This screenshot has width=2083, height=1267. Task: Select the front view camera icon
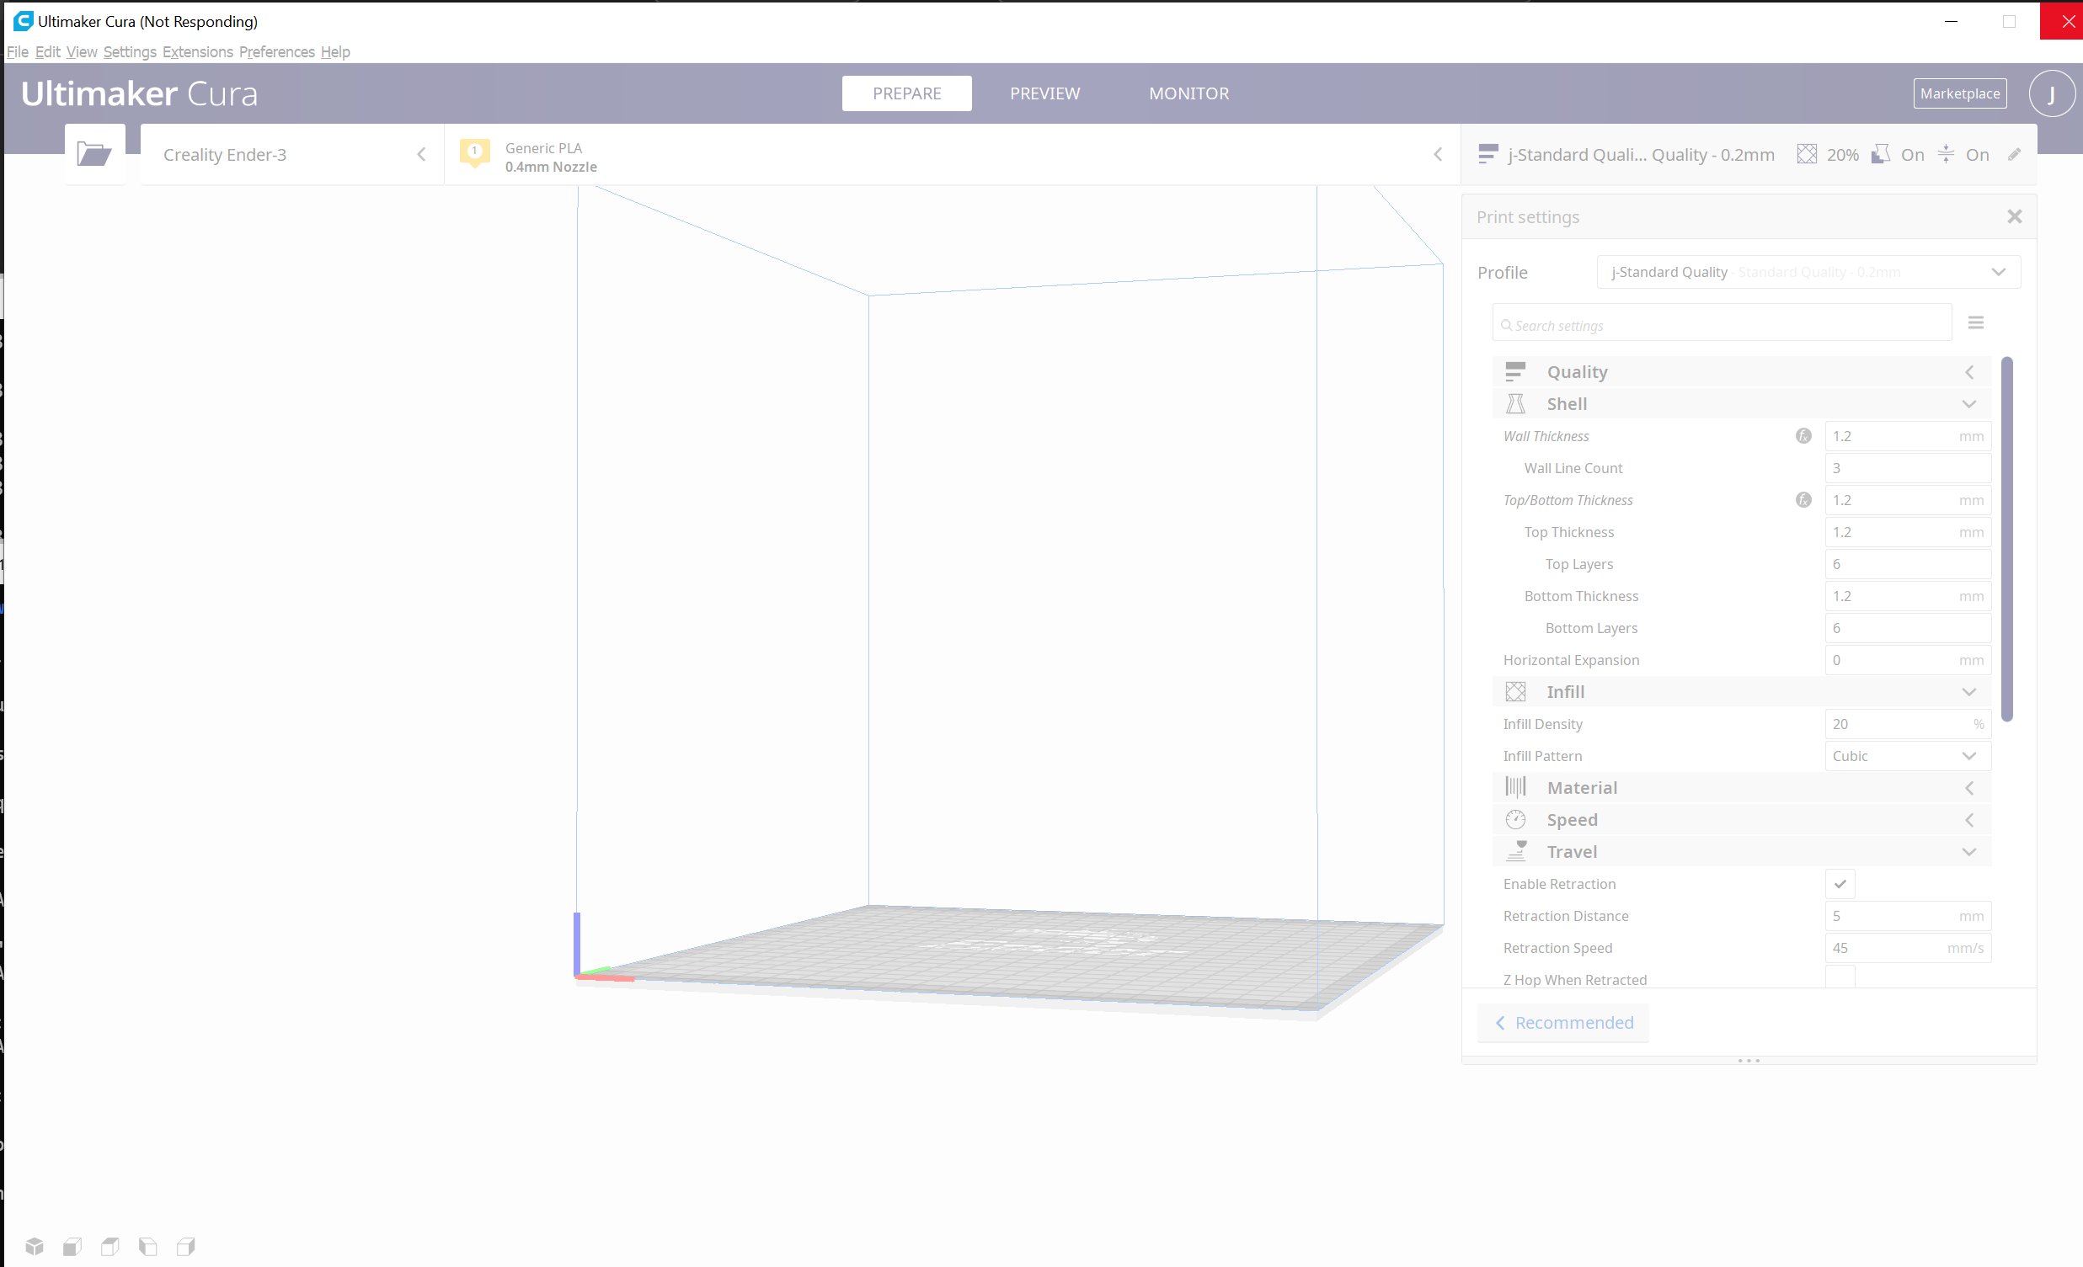72,1246
